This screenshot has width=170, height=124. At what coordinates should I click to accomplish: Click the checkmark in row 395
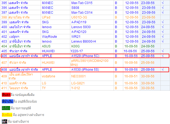click(x=163, y=3)
